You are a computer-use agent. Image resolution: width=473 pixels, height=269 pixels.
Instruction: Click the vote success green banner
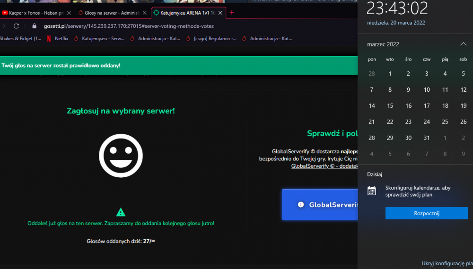click(x=179, y=65)
